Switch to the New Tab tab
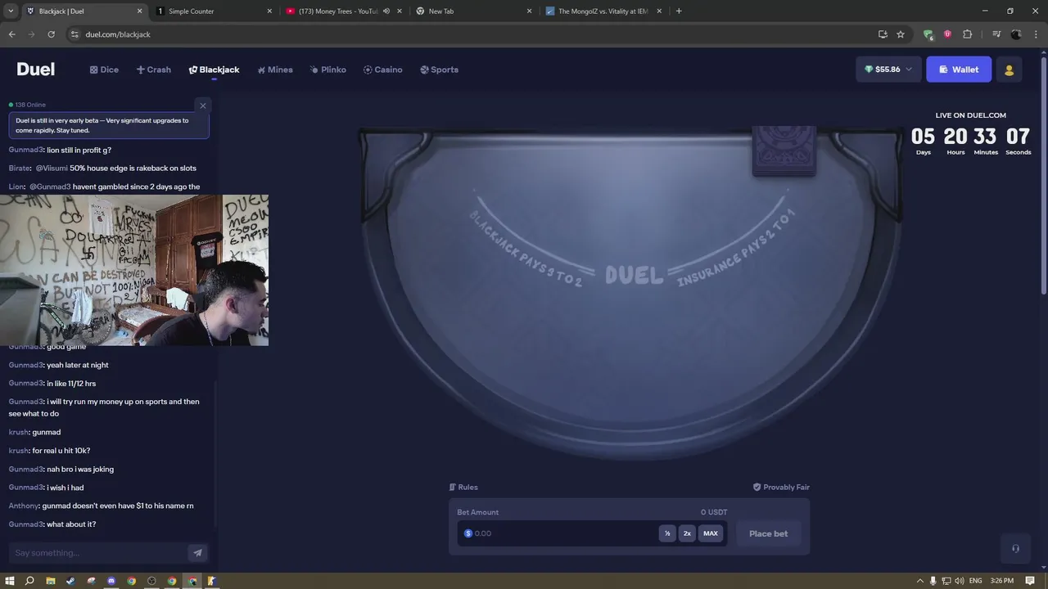1048x589 pixels. (473, 11)
